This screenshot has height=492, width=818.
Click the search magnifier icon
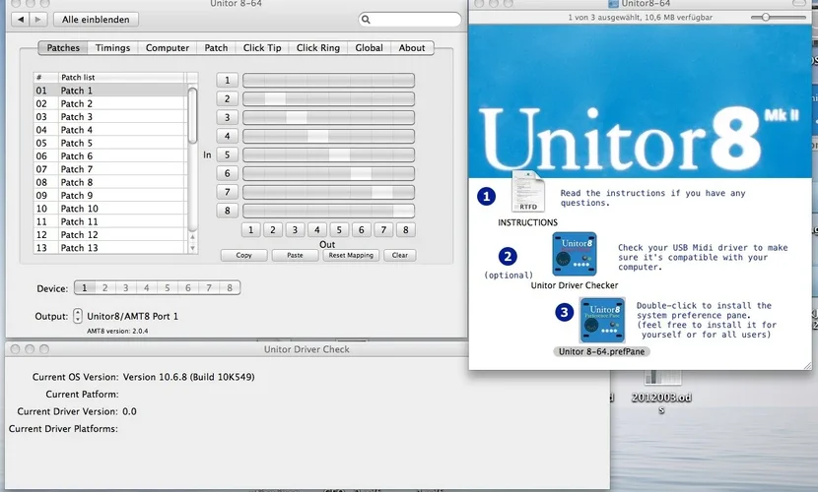[x=367, y=19]
